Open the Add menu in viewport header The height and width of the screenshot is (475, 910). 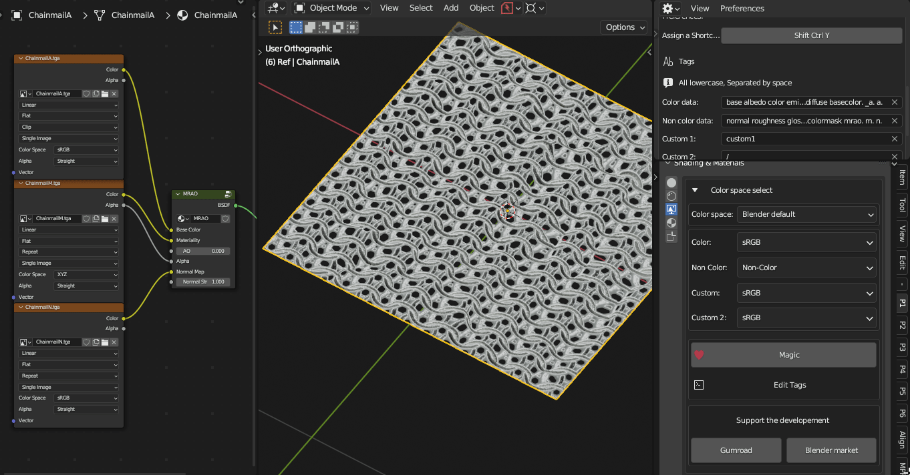pyautogui.click(x=451, y=8)
